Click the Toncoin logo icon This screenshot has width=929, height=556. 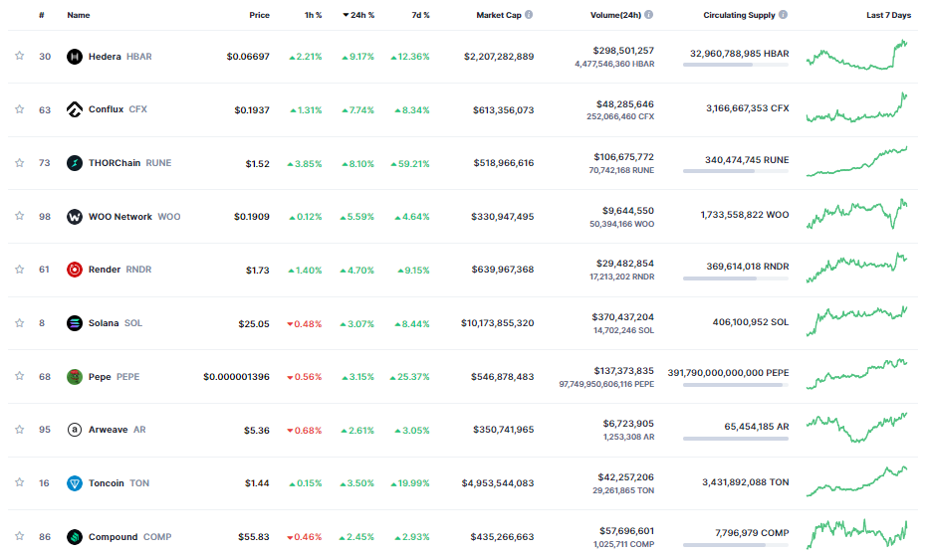74,483
